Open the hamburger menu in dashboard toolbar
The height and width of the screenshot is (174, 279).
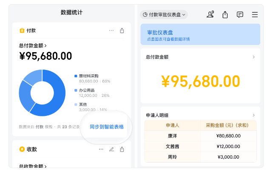pos(255,14)
